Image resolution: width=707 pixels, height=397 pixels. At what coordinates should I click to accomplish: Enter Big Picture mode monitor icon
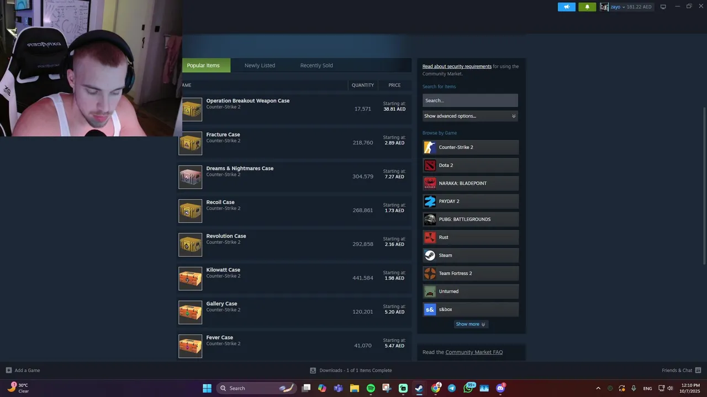(663, 7)
